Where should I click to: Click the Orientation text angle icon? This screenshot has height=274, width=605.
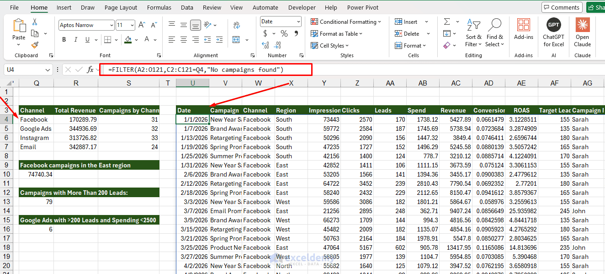click(208, 25)
